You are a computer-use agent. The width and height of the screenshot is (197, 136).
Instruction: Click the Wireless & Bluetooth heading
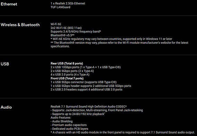click(x=20, y=25)
